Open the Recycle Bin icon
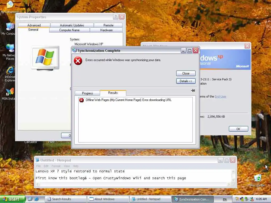 (258, 180)
